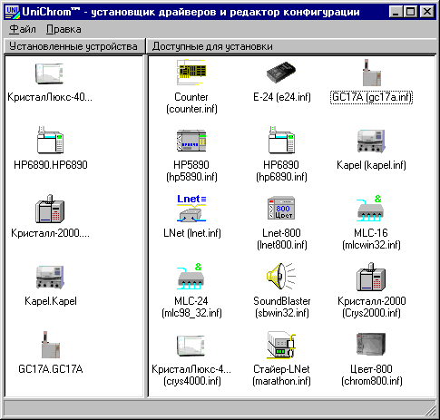
Task: Click the Стайер-LNet (marathon.inf) icon
Action: (281, 345)
